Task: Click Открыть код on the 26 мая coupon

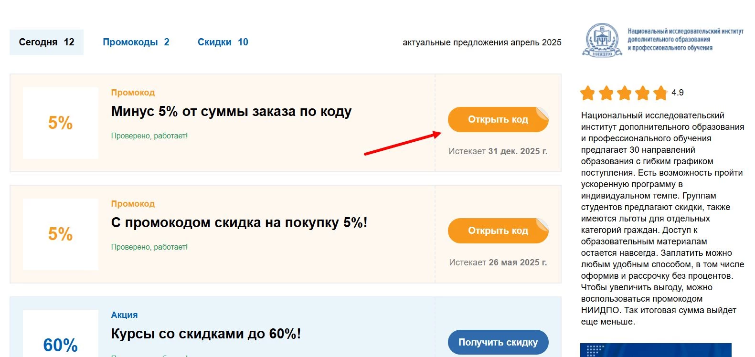Action: pyautogui.click(x=498, y=231)
